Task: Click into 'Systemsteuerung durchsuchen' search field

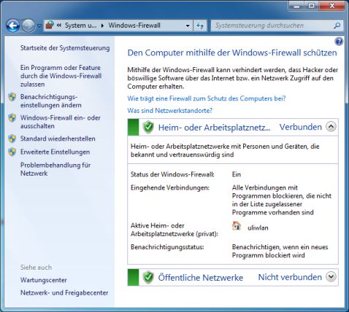Action: point(272,26)
